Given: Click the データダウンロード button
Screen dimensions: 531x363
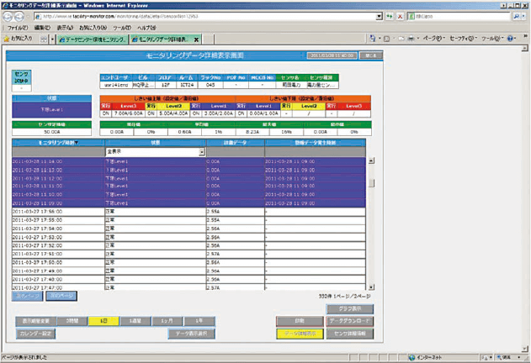Looking at the screenshot, I should (348, 321).
